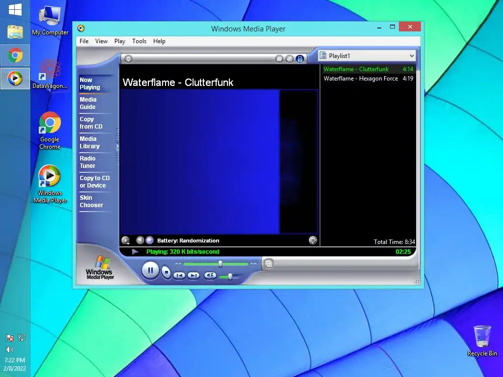Screen dimensions: 503x377
Task: Toggle full screen visualization view
Action: (x=313, y=240)
